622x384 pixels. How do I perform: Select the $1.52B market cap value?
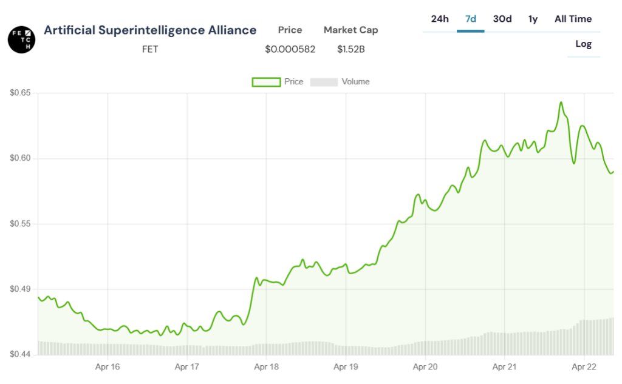(350, 49)
